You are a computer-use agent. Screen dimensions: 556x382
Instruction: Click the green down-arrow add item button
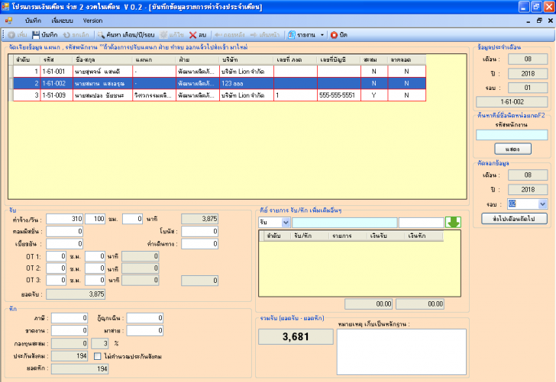(x=453, y=223)
